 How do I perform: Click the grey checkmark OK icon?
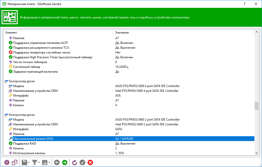[x=82, y=162]
